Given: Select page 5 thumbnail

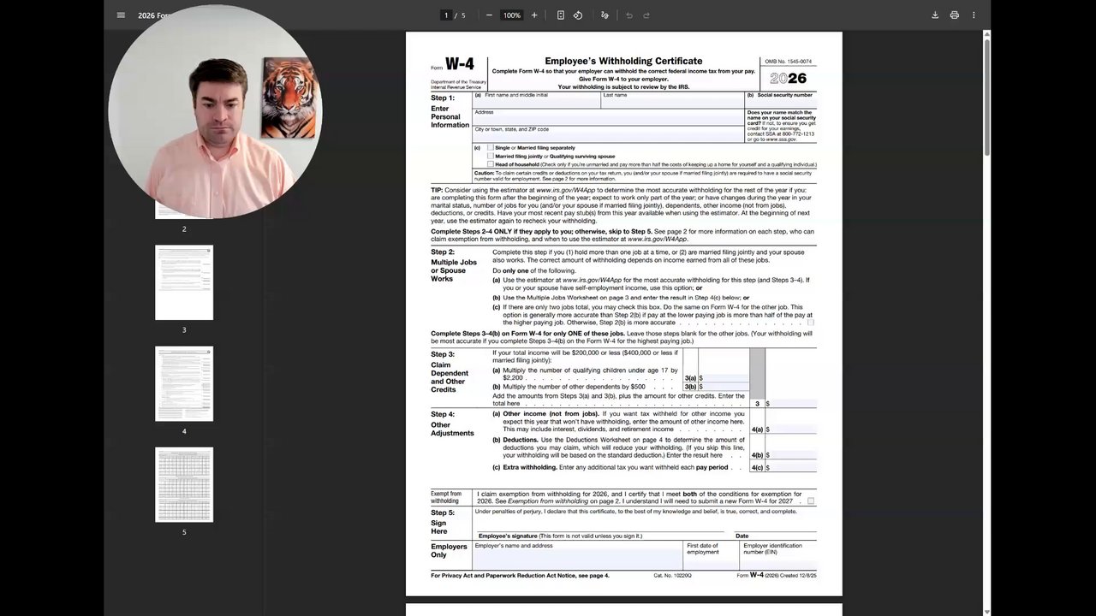Looking at the screenshot, I should pyautogui.click(x=184, y=484).
